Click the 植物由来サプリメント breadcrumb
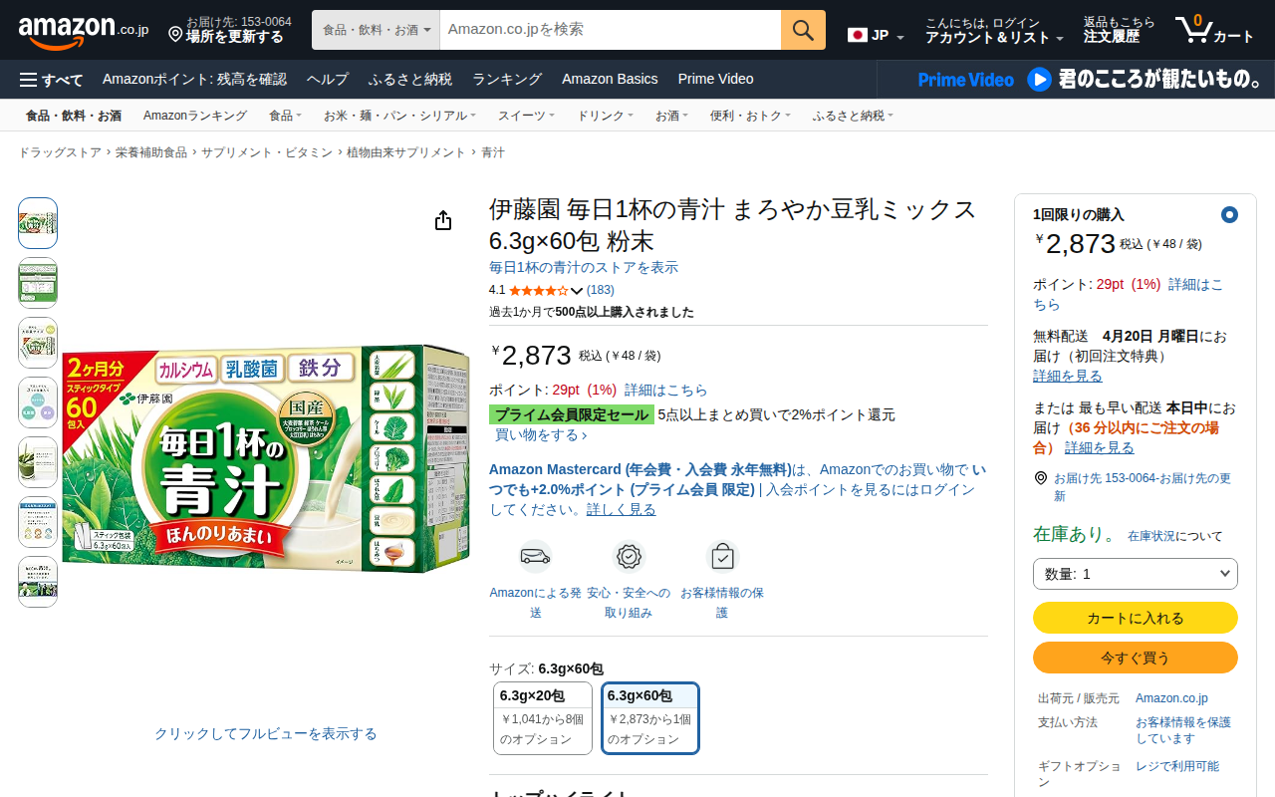The image size is (1275, 797). 406,152
